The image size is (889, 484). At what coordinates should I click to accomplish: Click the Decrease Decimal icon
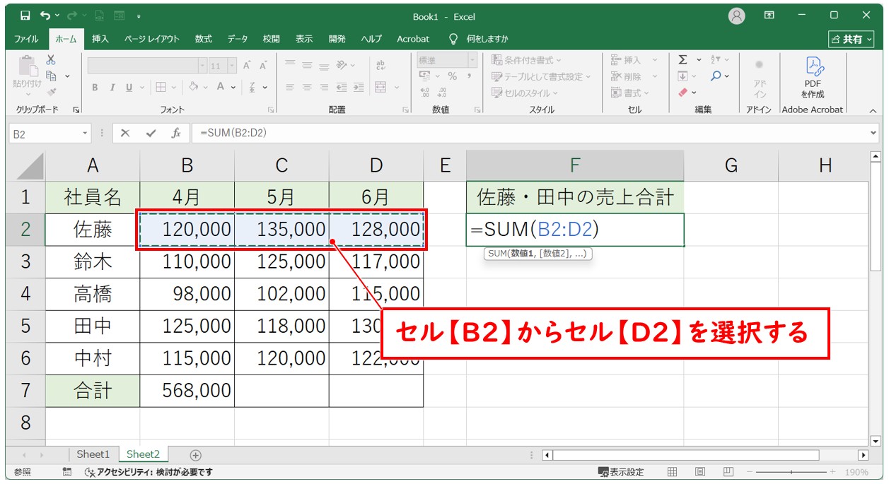[x=442, y=93]
